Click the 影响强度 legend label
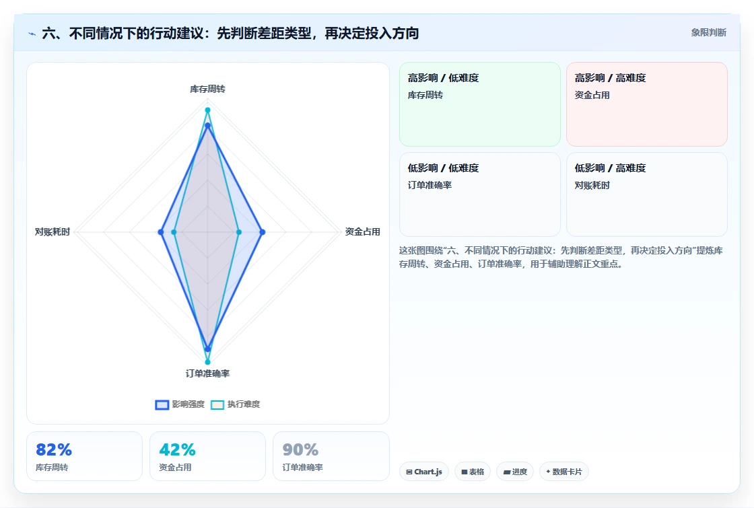The height and width of the screenshot is (508, 754). [188, 404]
